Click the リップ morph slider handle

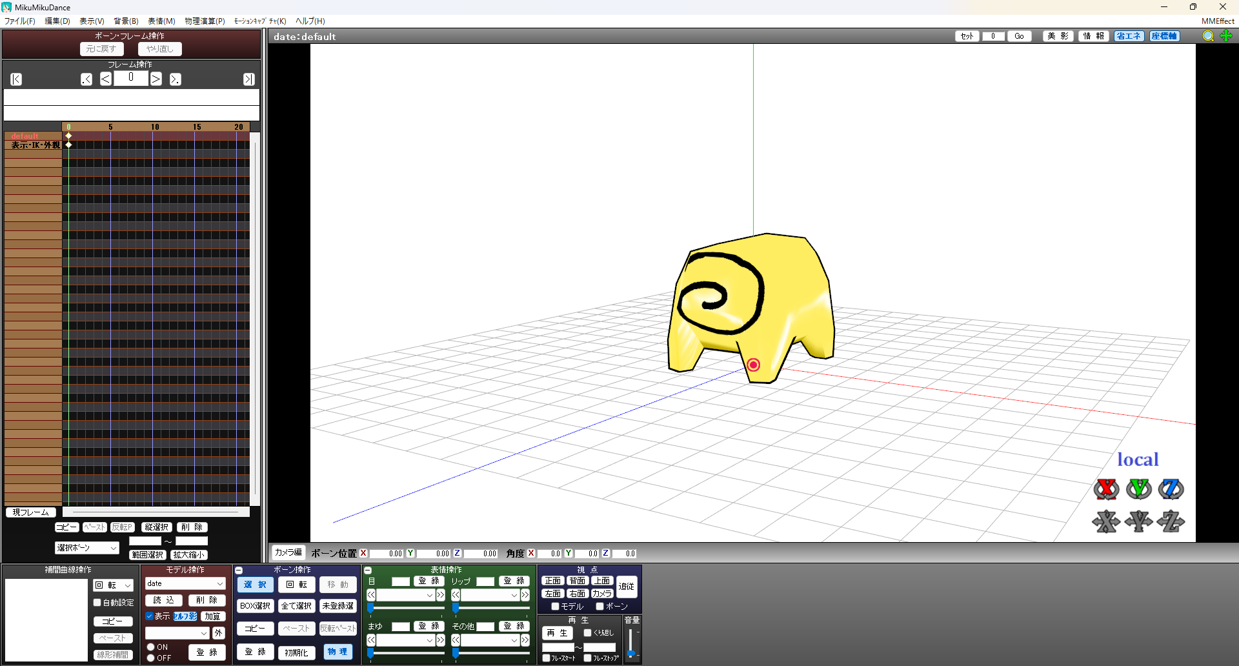coord(456,608)
